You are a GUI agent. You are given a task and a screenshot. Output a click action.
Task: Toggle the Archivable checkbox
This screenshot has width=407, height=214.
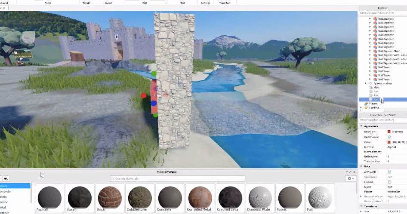(389, 172)
